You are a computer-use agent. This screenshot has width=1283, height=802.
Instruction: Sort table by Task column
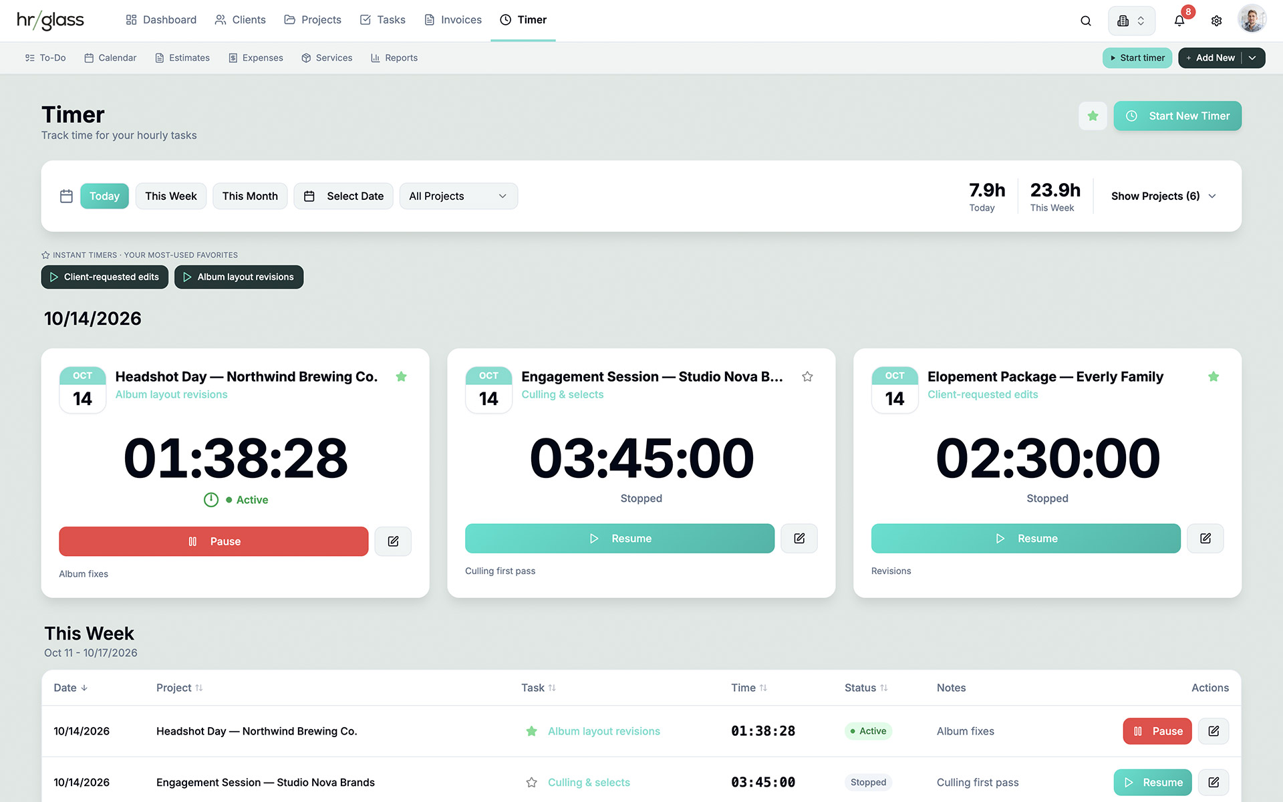(539, 688)
